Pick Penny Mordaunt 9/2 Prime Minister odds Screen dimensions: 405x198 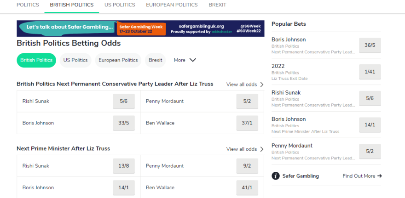(247, 166)
